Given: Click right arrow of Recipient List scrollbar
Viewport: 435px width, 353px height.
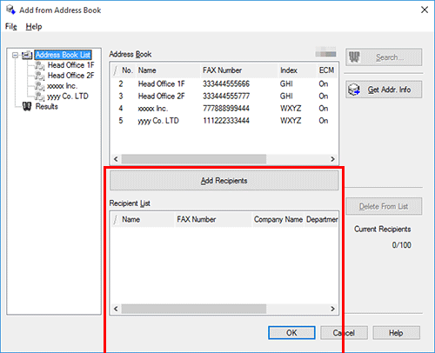Looking at the screenshot, I should pos(332,309).
